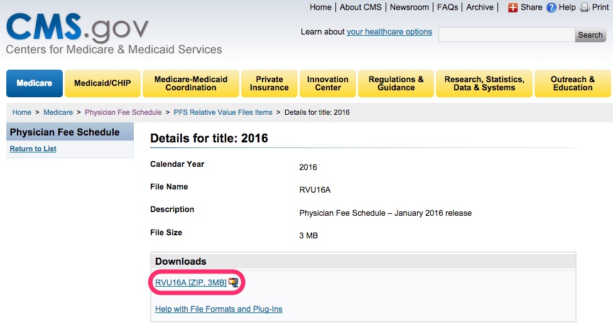Viewport: 613px width, 335px height.
Task: Click 'Centers for Medicare & Medicaid Services' tagline
Action: tap(114, 50)
